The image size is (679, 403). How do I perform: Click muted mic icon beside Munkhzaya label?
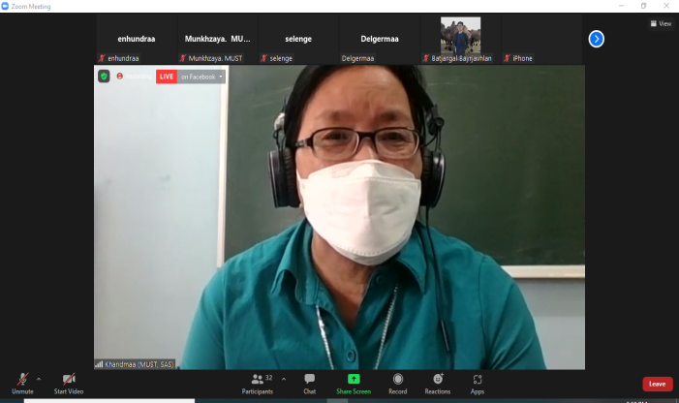[183, 58]
